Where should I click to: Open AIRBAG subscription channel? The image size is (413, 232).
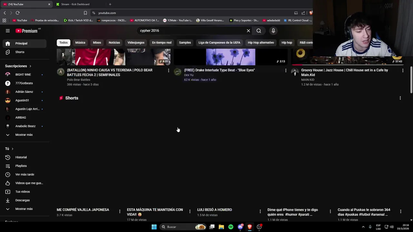point(25,117)
